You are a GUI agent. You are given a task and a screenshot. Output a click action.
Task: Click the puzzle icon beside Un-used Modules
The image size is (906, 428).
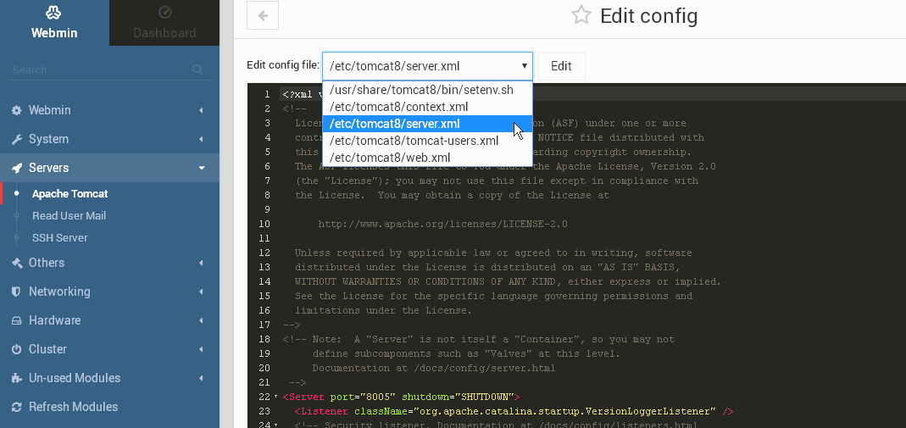pyautogui.click(x=17, y=378)
